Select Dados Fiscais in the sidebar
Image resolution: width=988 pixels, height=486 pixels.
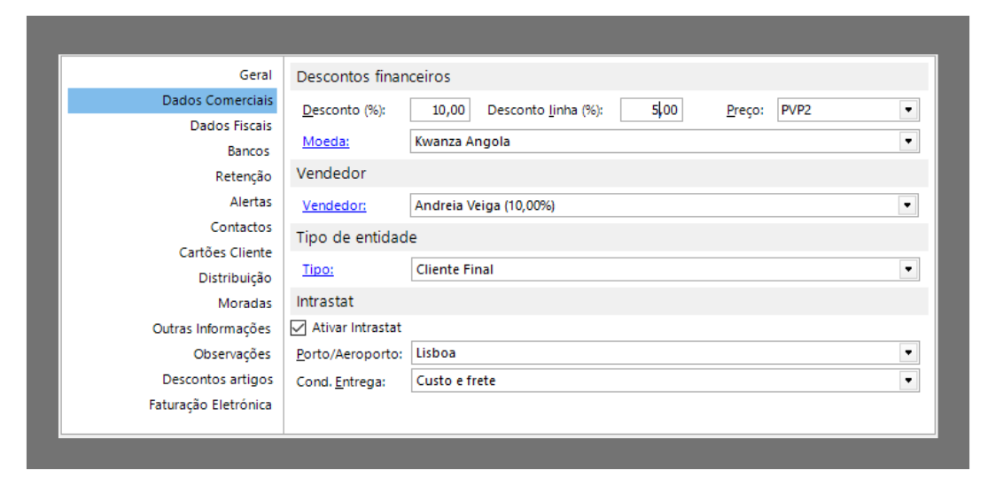pyautogui.click(x=230, y=126)
